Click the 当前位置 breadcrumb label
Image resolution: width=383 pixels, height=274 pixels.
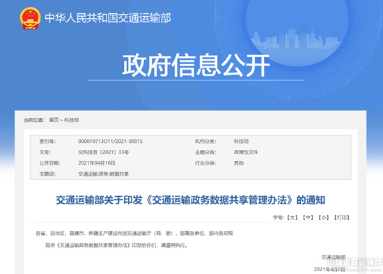[x=34, y=120]
